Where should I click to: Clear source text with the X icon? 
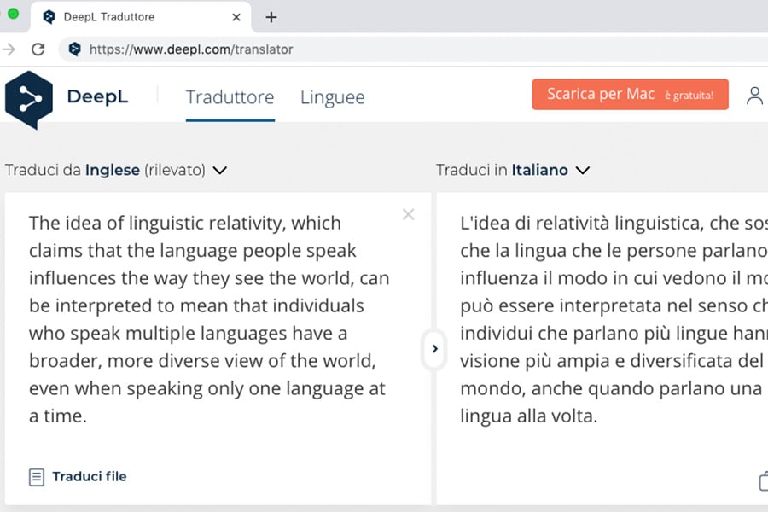click(x=408, y=215)
